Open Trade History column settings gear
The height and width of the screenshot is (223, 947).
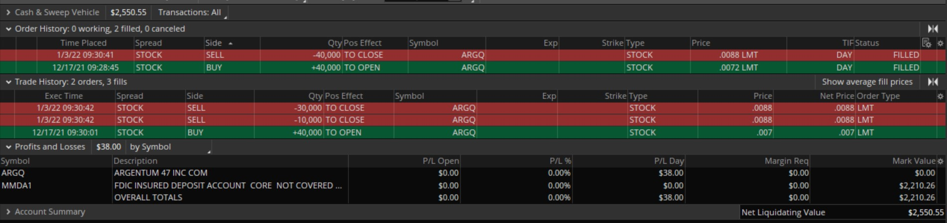point(940,96)
